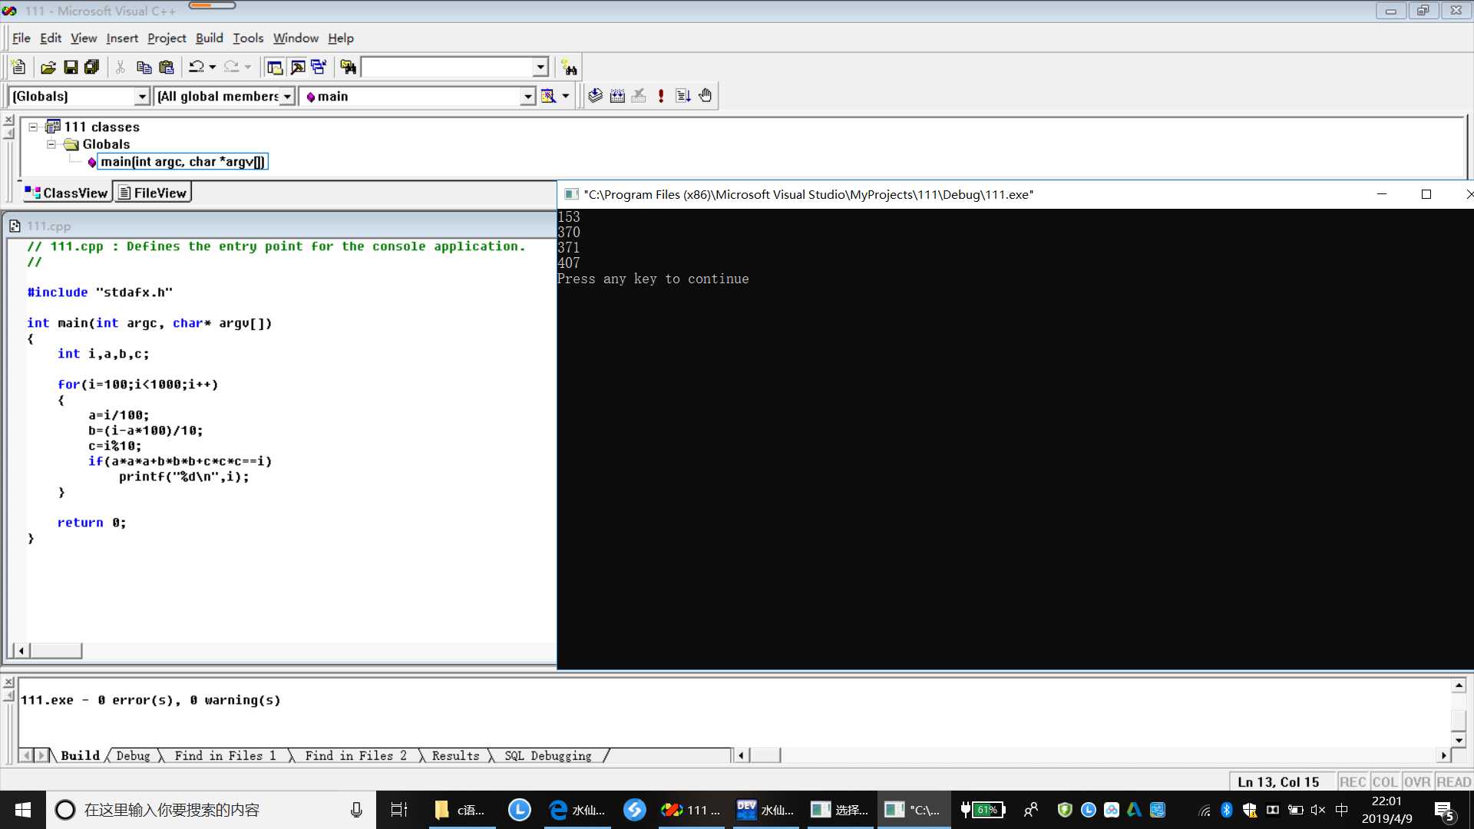Screen dimensions: 1474x829
Task: Click the editor horizontal scroll-left arrow
Action: click(21, 651)
